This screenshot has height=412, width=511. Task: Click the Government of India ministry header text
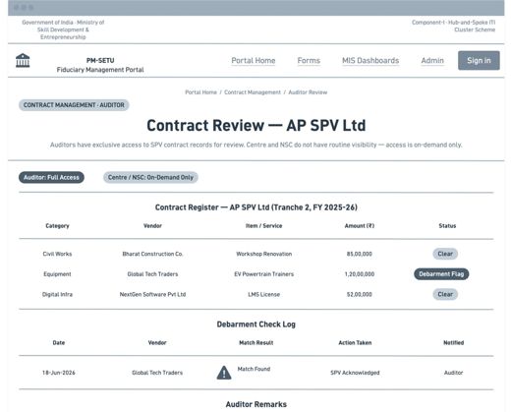pyautogui.click(x=63, y=29)
